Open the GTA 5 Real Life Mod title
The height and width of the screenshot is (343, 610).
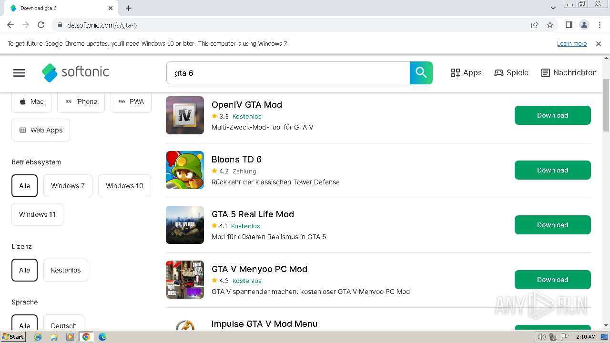[x=253, y=214]
